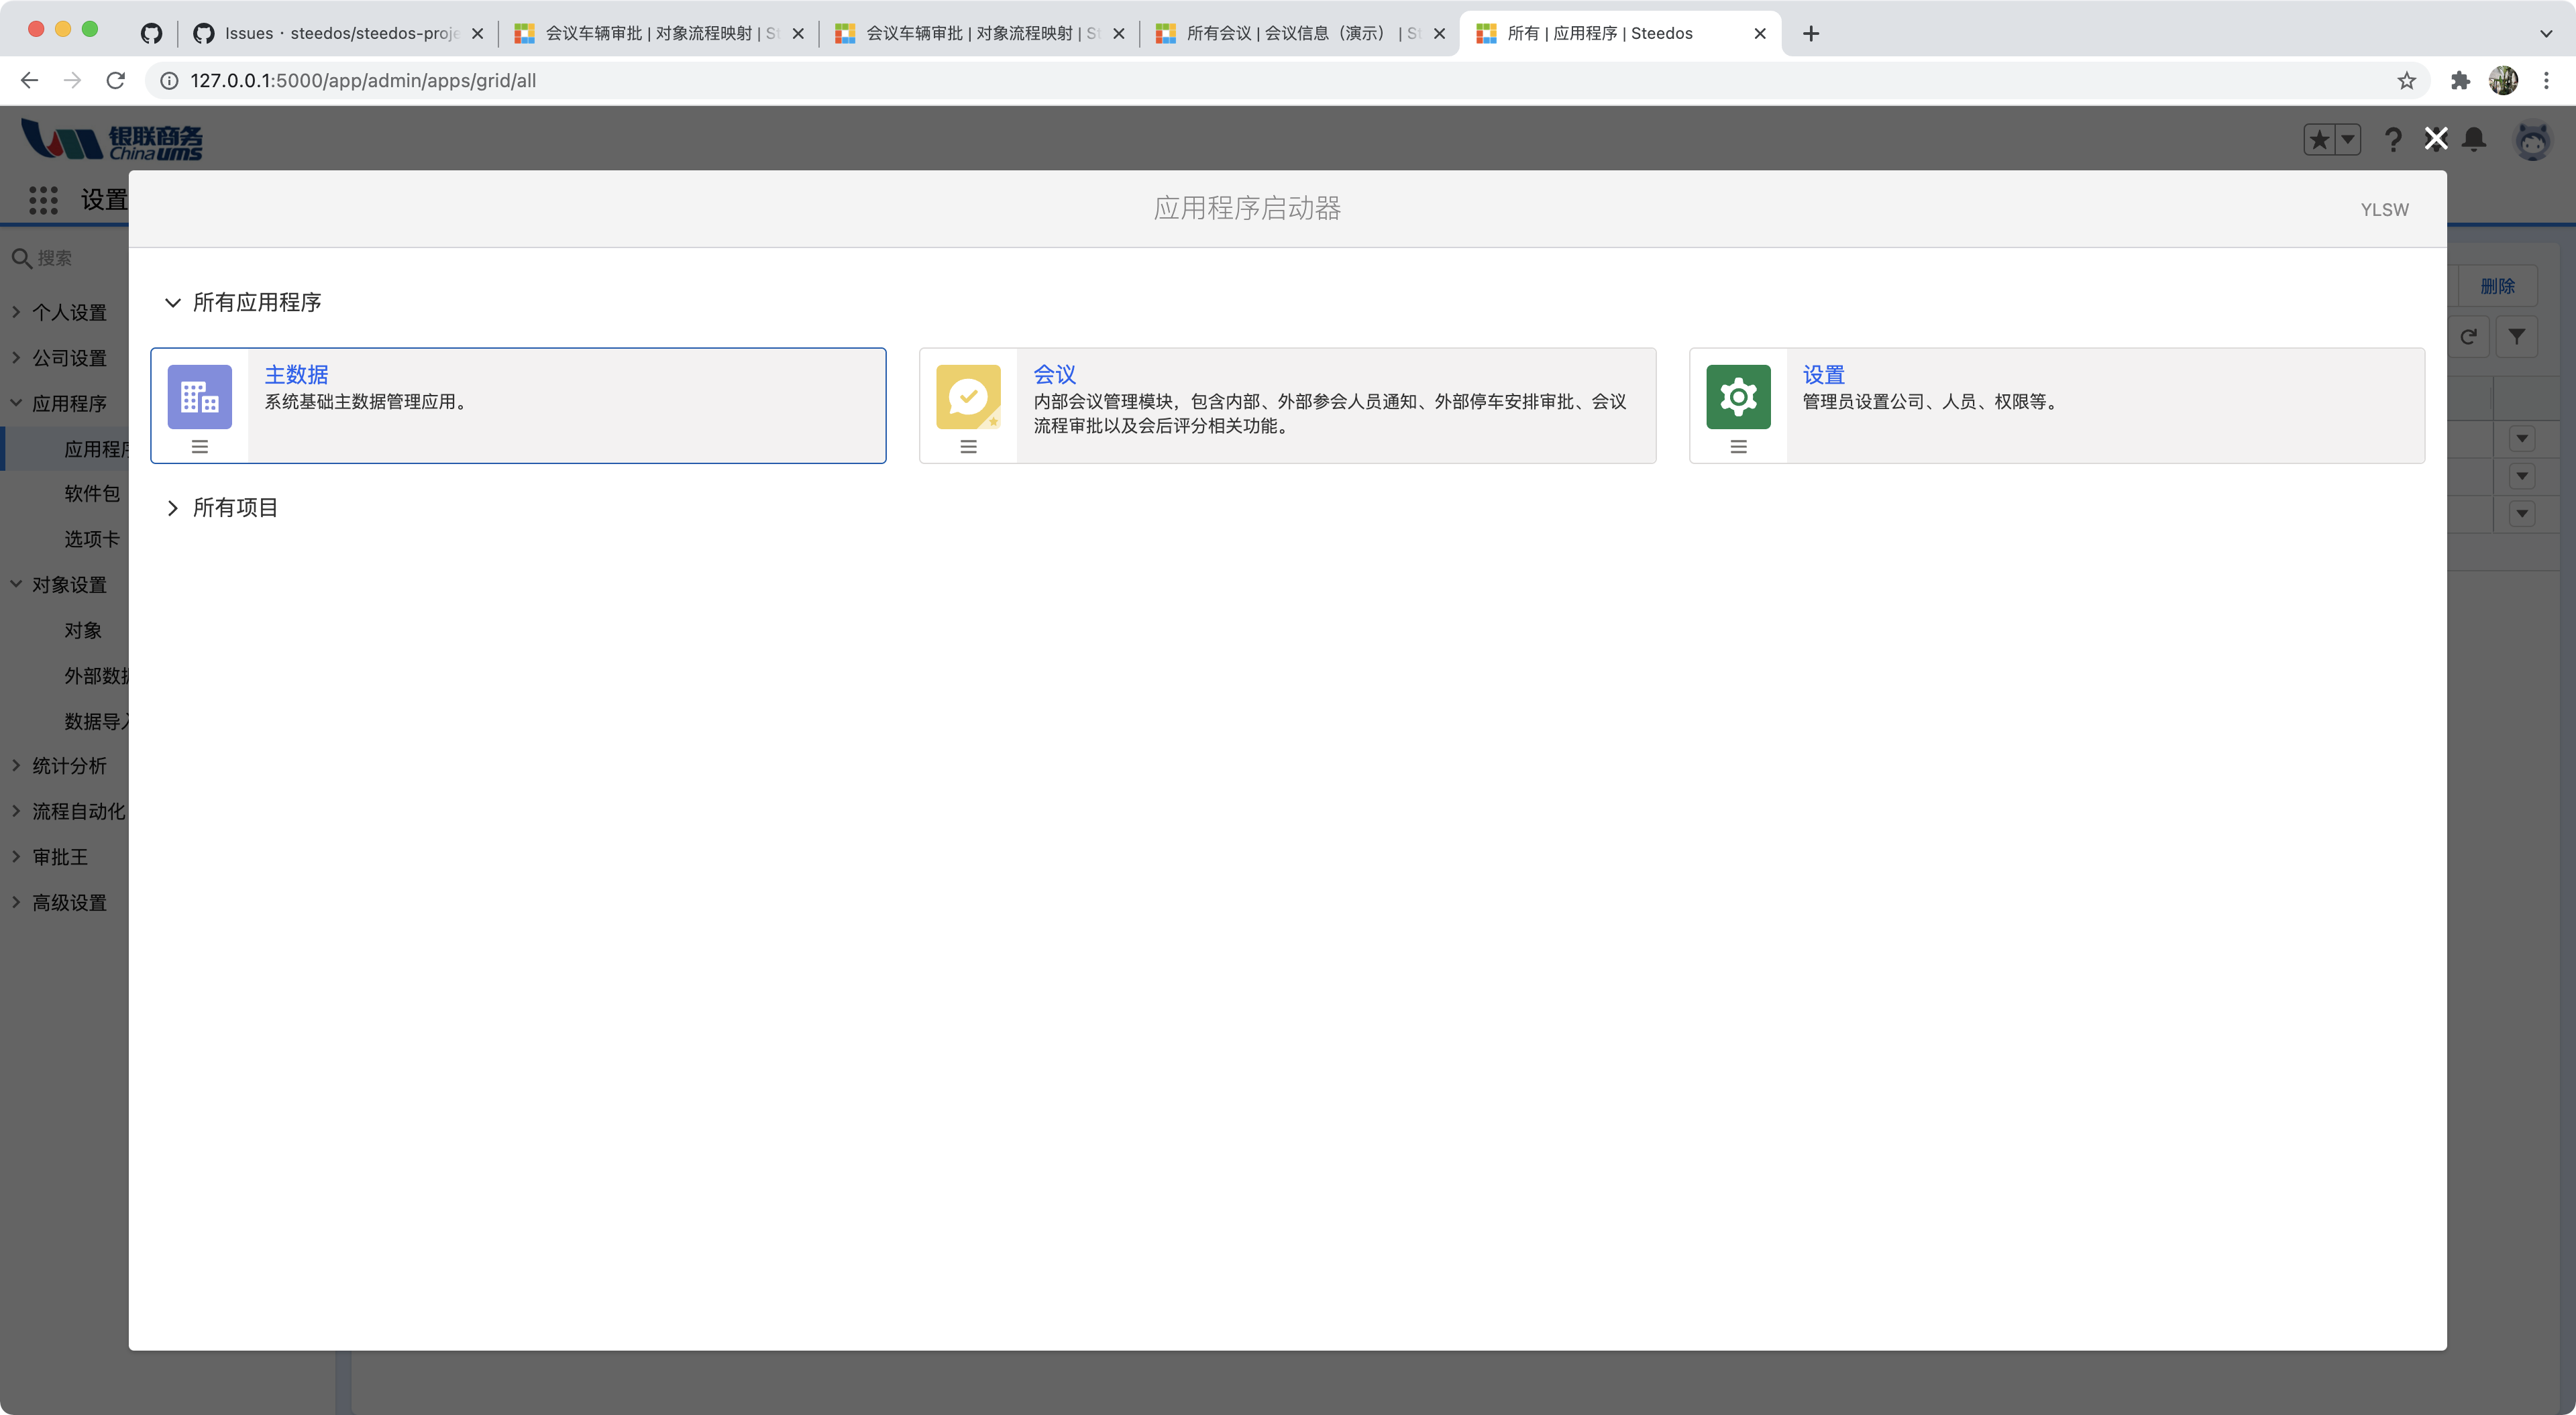Open notifications bell icon
Viewport: 2576px width, 1415px height.
click(x=2474, y=139)
